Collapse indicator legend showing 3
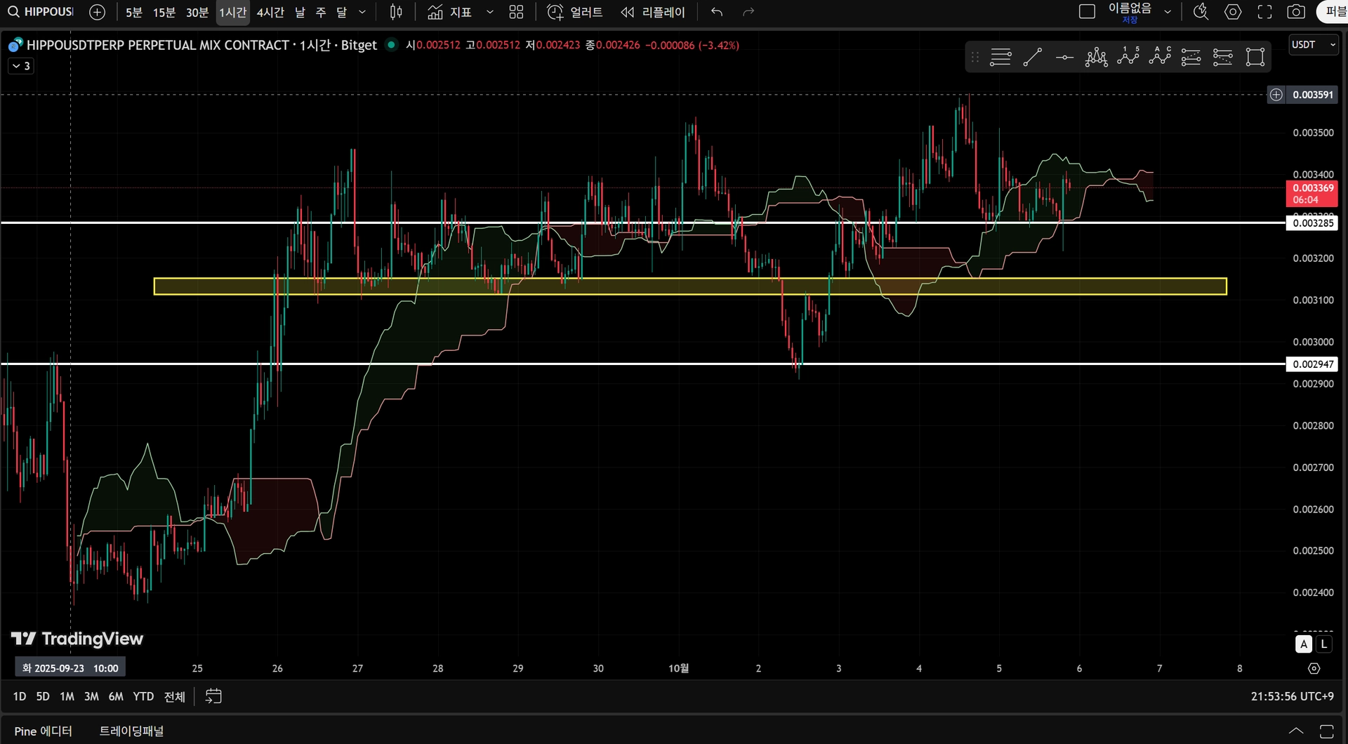Viewport: 1348px width, 744px height. coord(21,66)
